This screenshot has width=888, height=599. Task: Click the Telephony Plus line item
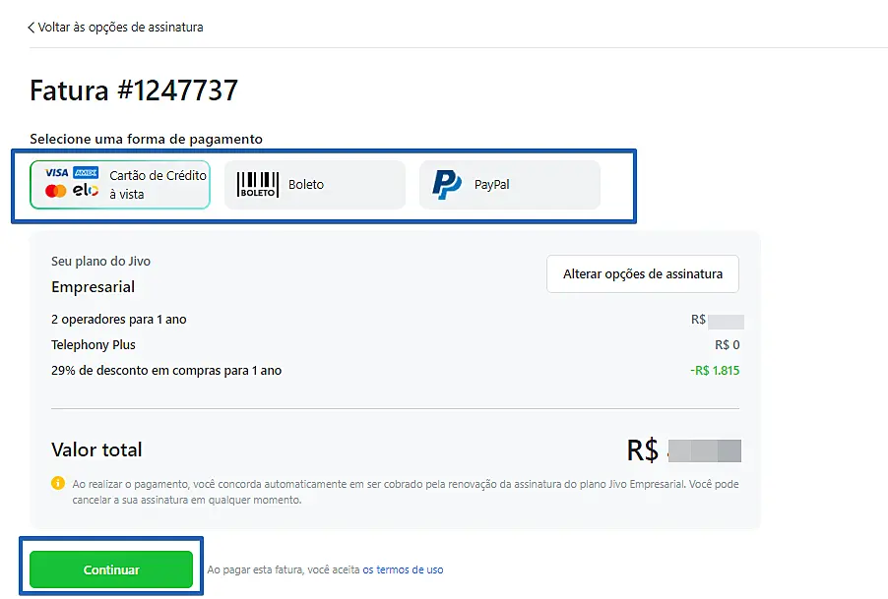click(94, 344)
